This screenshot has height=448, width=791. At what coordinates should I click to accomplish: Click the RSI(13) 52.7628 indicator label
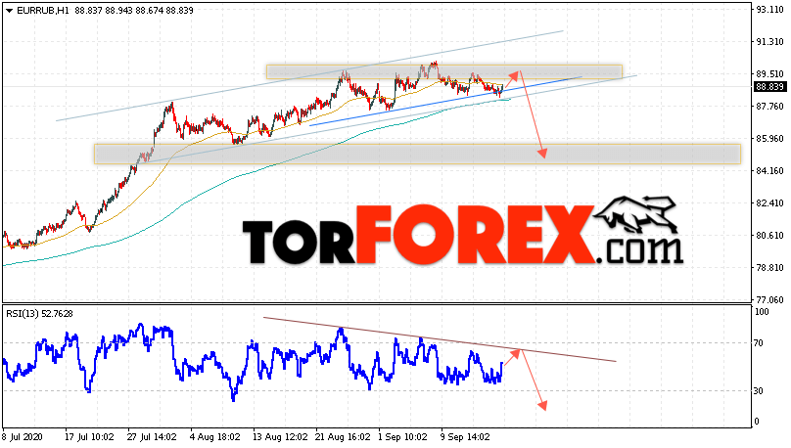click(x=39, y=313)
